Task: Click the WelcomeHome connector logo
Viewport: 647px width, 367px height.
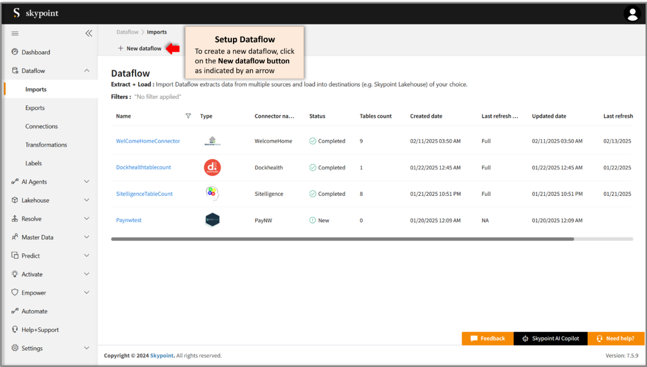Action: [x=212, y=141]
